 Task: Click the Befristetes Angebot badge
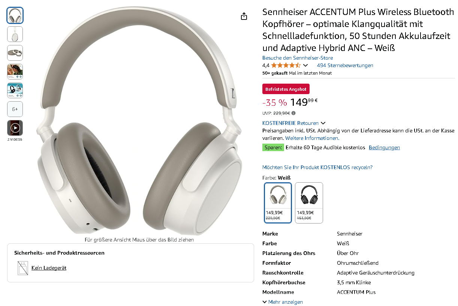click(x=286, y=89)
